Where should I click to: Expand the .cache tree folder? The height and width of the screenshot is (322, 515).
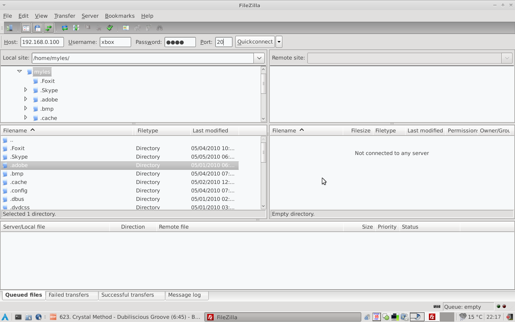[x=26, y=118]
